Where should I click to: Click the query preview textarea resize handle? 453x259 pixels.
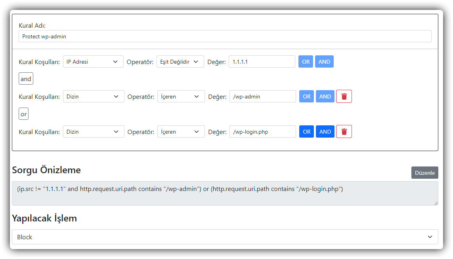(436, 203)
